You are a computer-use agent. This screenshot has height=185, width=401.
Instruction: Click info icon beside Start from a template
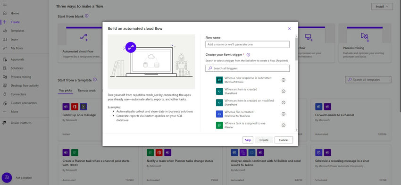(x=95, y=80)
